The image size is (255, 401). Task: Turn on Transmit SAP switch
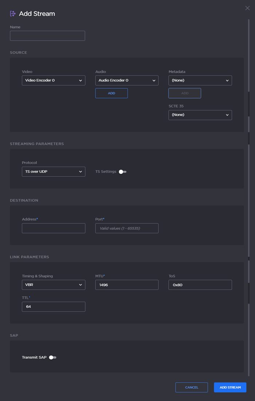53,358
